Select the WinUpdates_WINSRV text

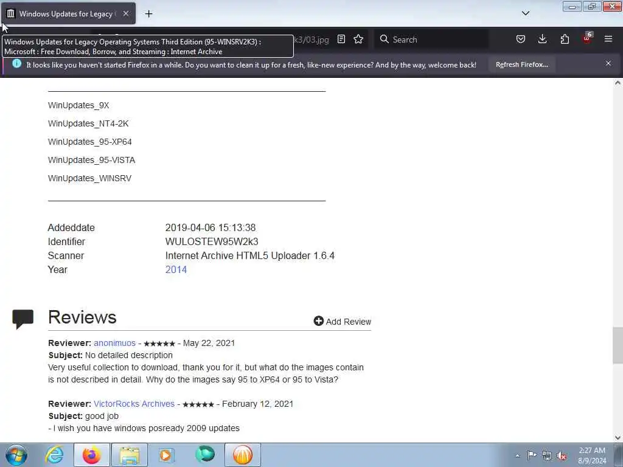[89, 179]
